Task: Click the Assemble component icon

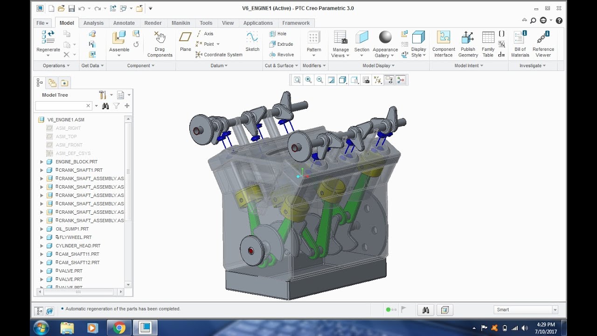Action: (x=119, y=38)
